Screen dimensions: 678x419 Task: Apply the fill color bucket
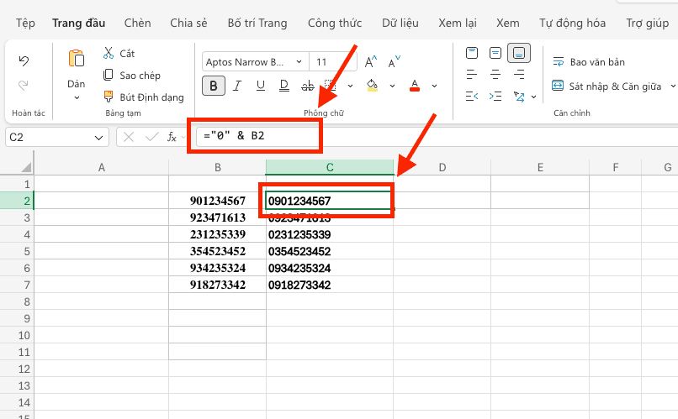372,86
